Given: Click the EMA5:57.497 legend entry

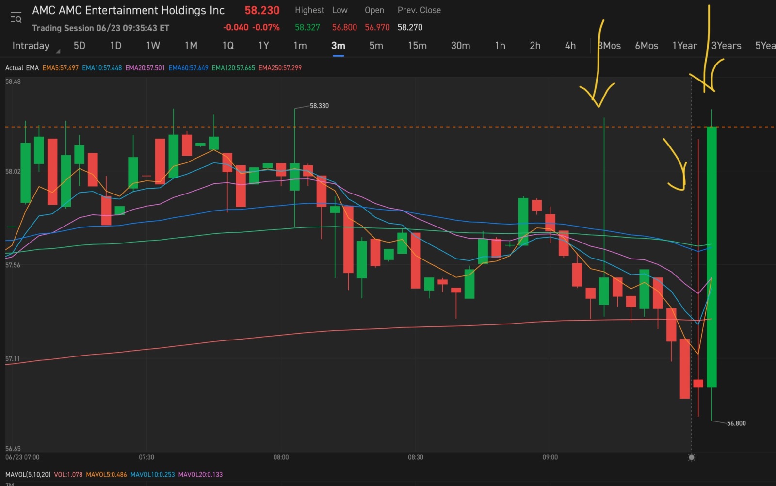Looking at the screenshot, I should [60, 68].
